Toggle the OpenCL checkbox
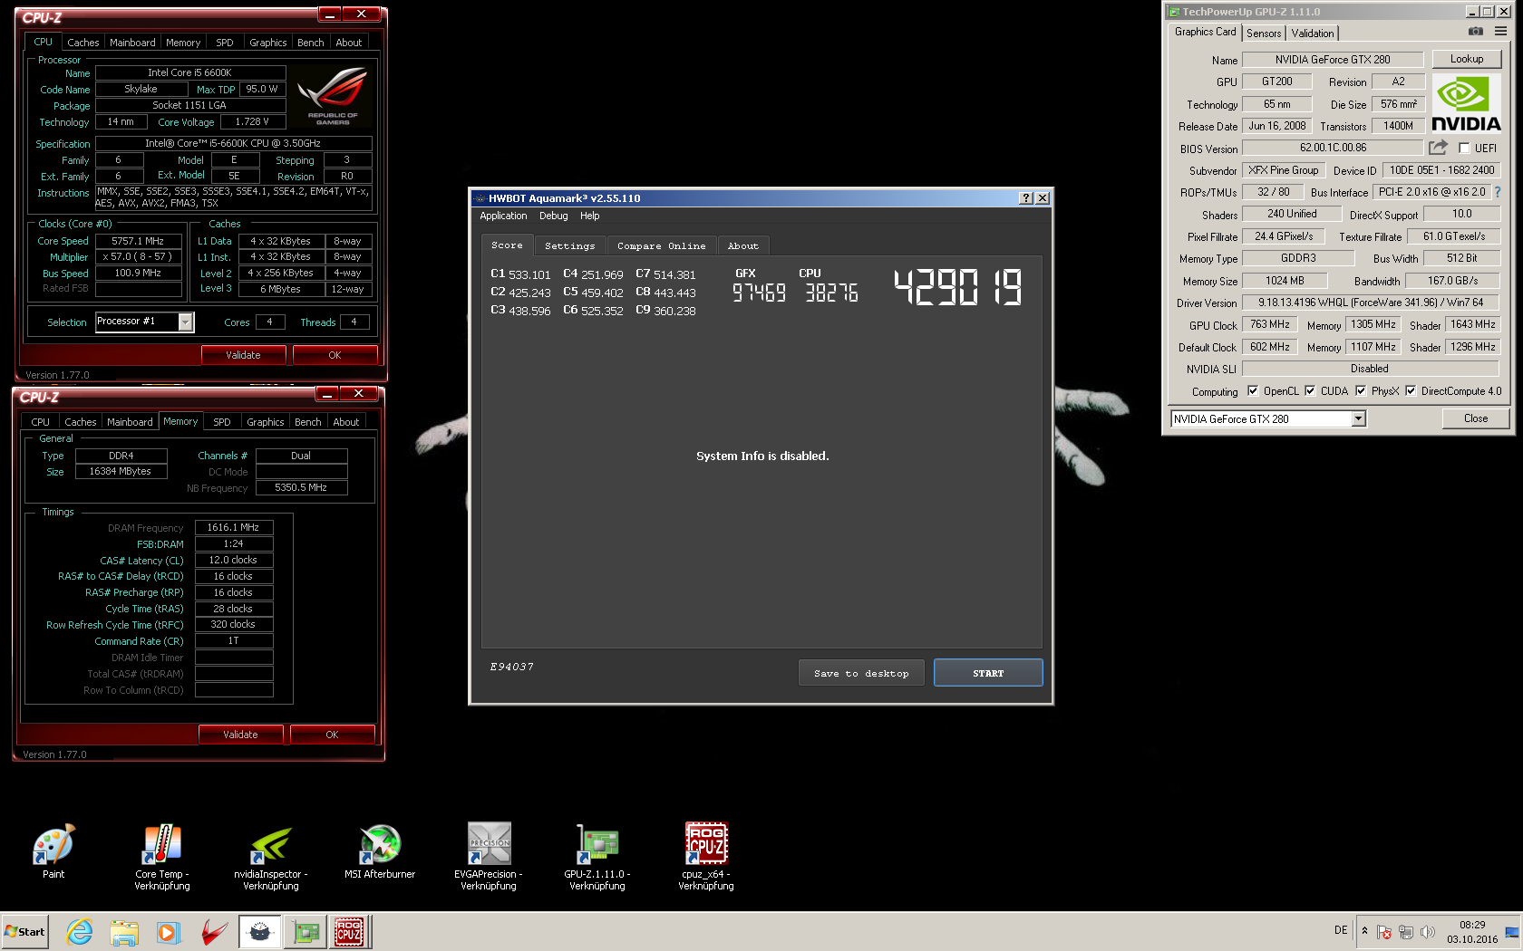The image size is (1523, 951). [1253, 391]
